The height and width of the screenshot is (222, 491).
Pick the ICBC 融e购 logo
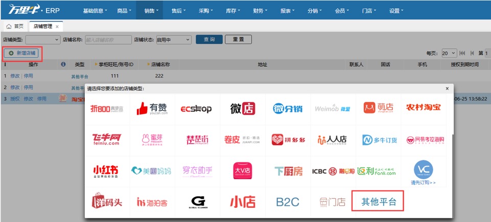pyautogui.click(x=333, y=171)
